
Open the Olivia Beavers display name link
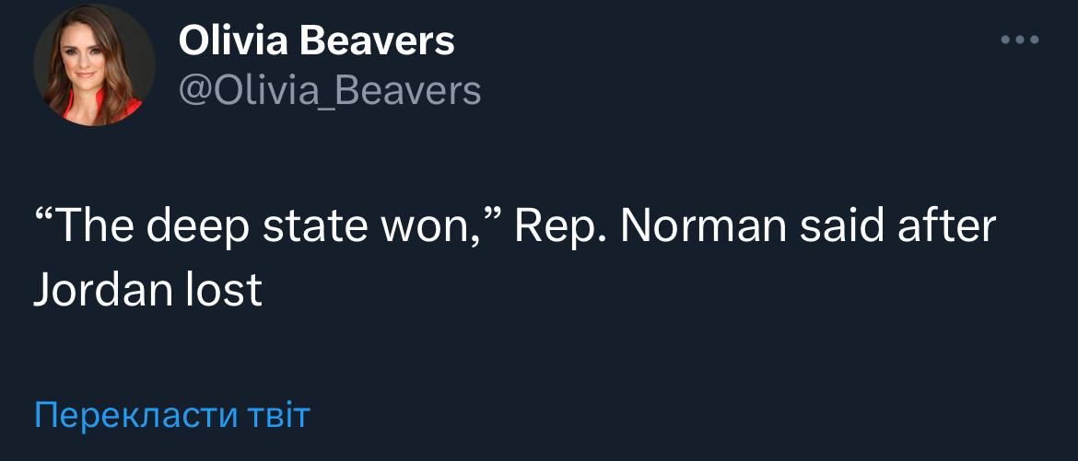click(x=316, y=40)
